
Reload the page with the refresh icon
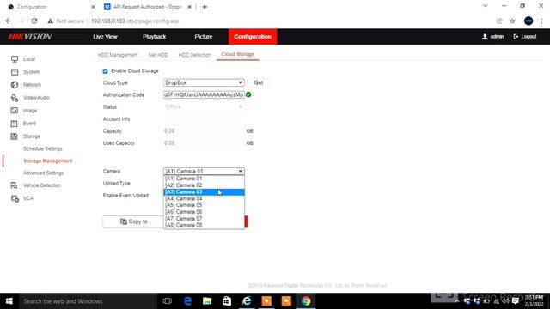pyautogui.click(x=34, y=21)
